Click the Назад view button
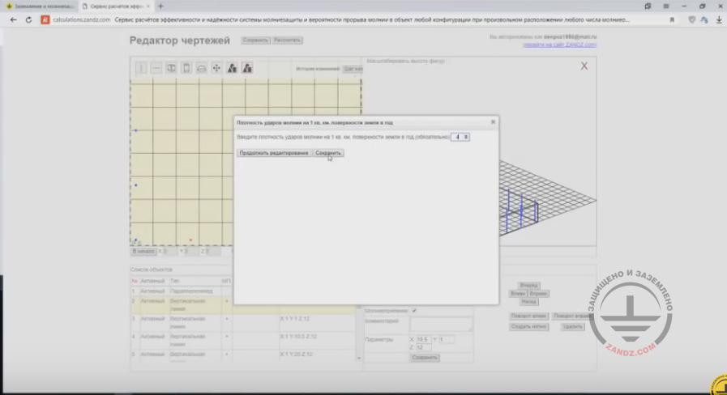Viewport: 727px width, 395px height. point(528,301)
